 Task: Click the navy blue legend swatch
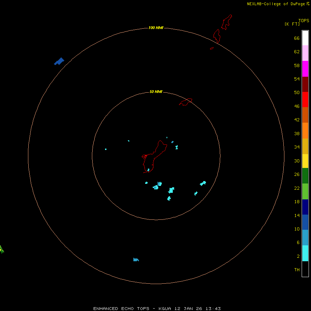305,207
